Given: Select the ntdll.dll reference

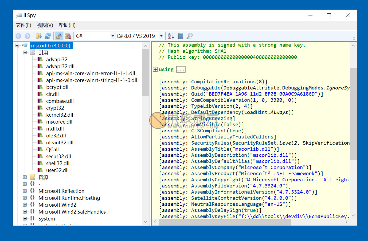Looking at the screenshot, I should [55, 129].
